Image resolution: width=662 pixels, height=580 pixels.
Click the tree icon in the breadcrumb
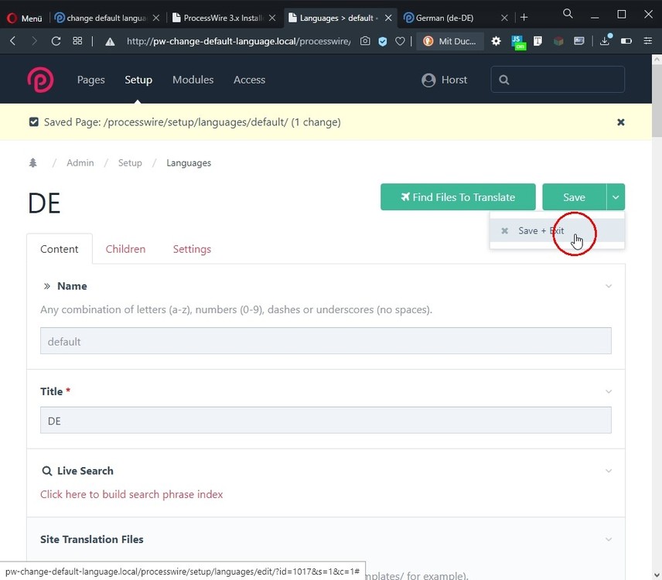coord(32,163)
